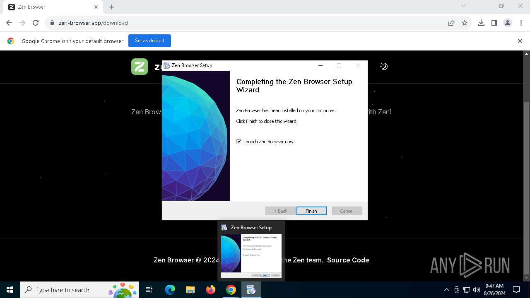Close the Zen Browser tab
Image resolution: width=530 pixels, height=298 pixels.
point(96,7)
